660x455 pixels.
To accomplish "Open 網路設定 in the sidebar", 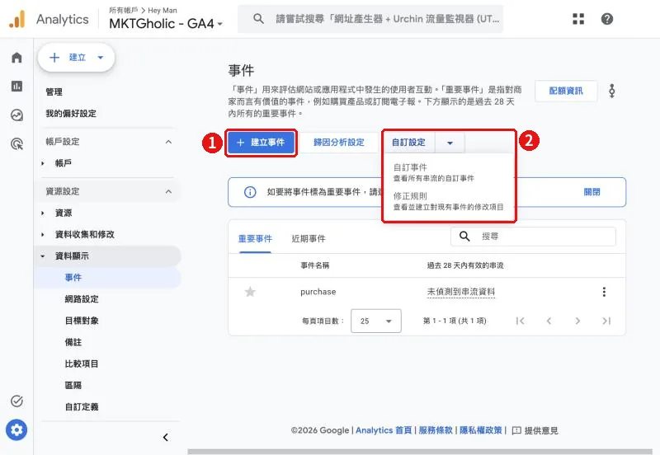I will tap(82, 299).
